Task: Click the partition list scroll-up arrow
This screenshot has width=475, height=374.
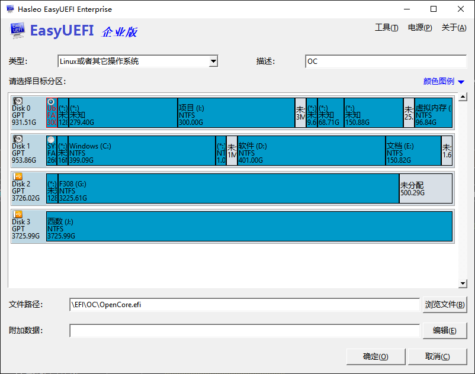Action: click(x=463, y=97)
